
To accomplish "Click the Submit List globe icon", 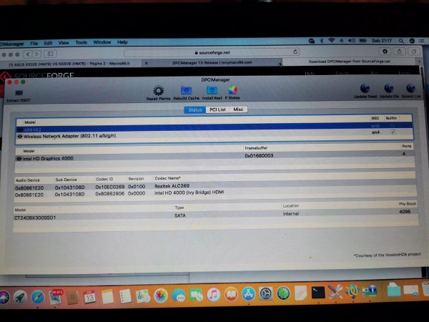I will pyautogui.click(x=410, y=88).
